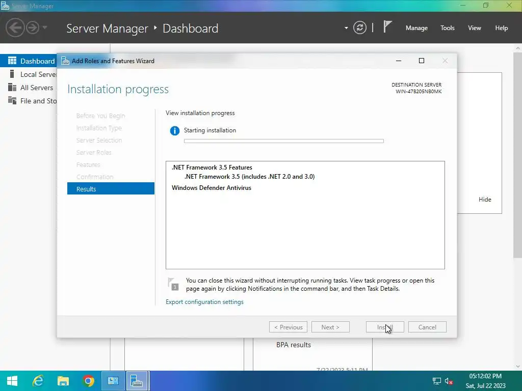Image resolution: width=522 pixels, height=391 pixels.
Task: Select Dashboard in the left sidebar
Action: click(29, 61)
